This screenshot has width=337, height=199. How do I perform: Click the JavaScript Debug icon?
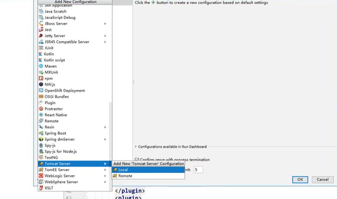click(x=41, y=18)
